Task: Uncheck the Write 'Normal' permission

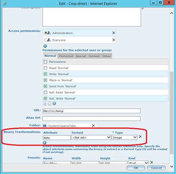Action: pos(45,74)
